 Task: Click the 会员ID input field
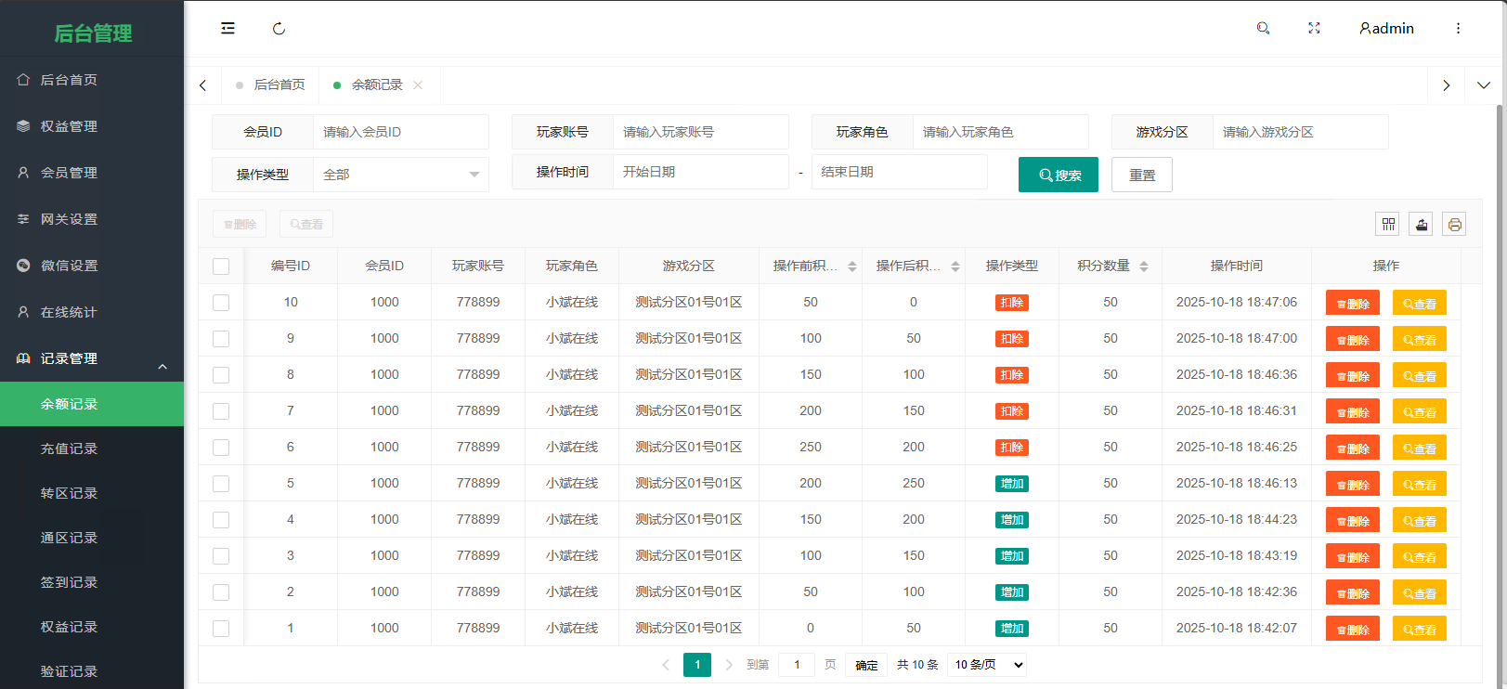[401, 132]
